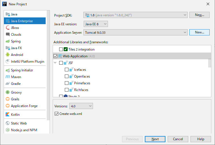Screen dimensions: 215x145
Task: Collapse the JSF tree node arrow
Action: 55,63
